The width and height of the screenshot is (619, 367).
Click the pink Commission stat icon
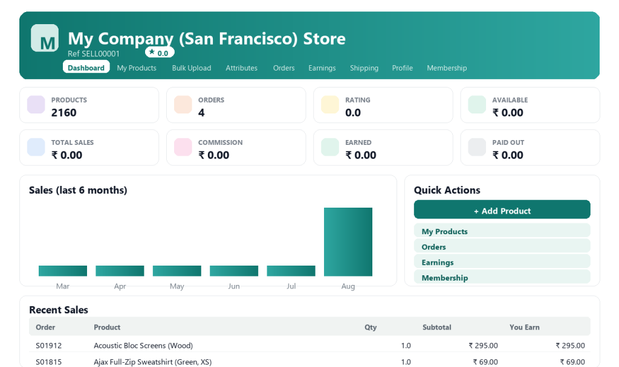pos(183,147)
